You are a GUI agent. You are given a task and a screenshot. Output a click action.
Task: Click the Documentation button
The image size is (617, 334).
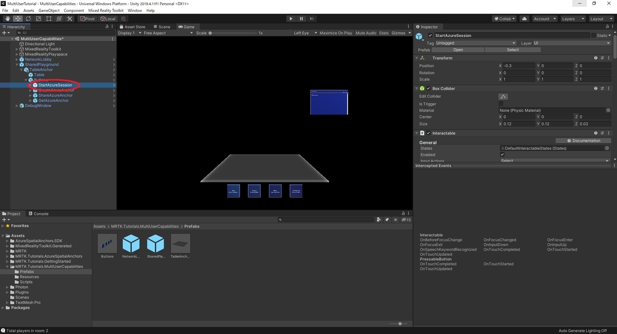584,140
